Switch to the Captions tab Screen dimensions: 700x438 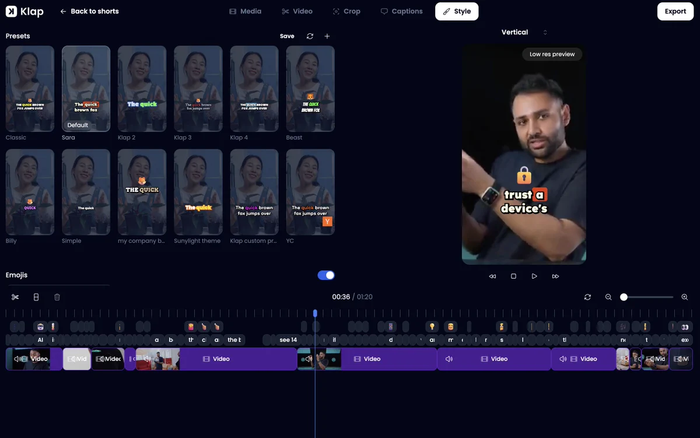click(x=401, y=11)
